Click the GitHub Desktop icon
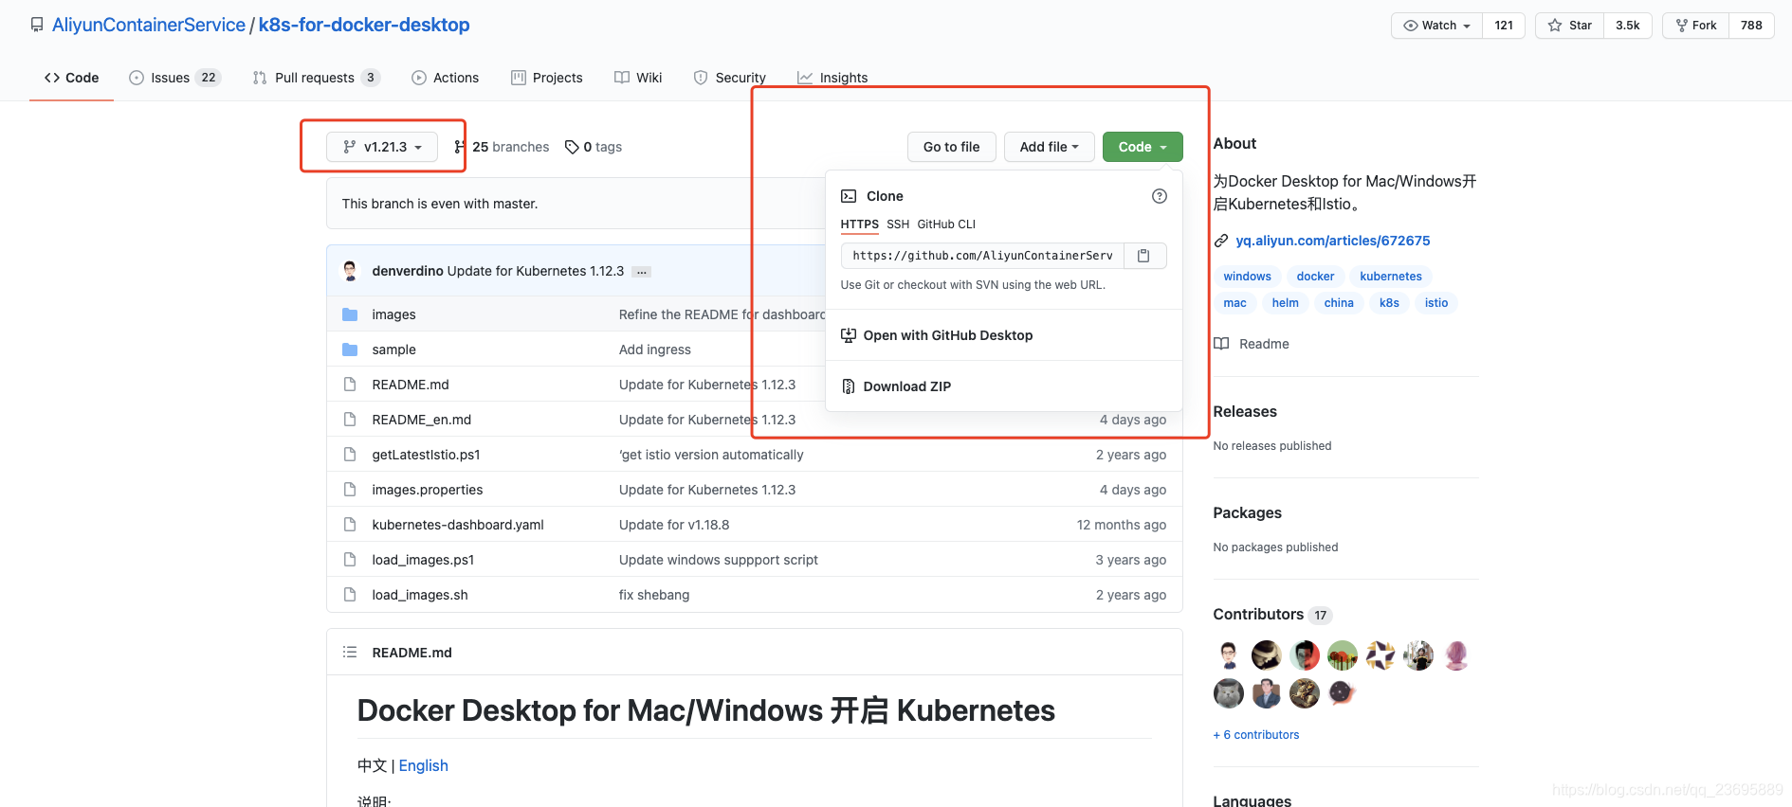Image resolution: width=1792 pixels, height=807 pixels. pos(849,335)
